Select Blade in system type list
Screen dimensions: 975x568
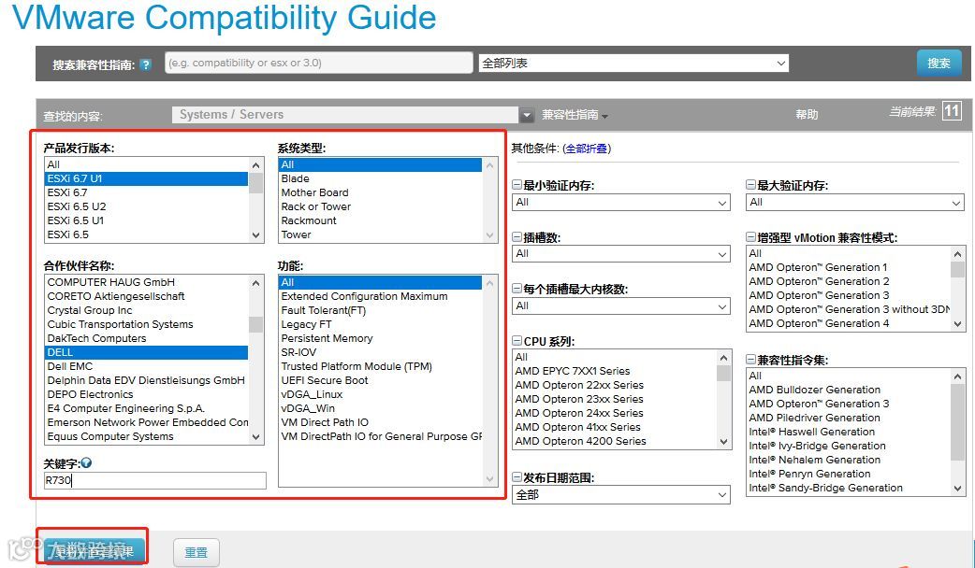coord(380,178)
